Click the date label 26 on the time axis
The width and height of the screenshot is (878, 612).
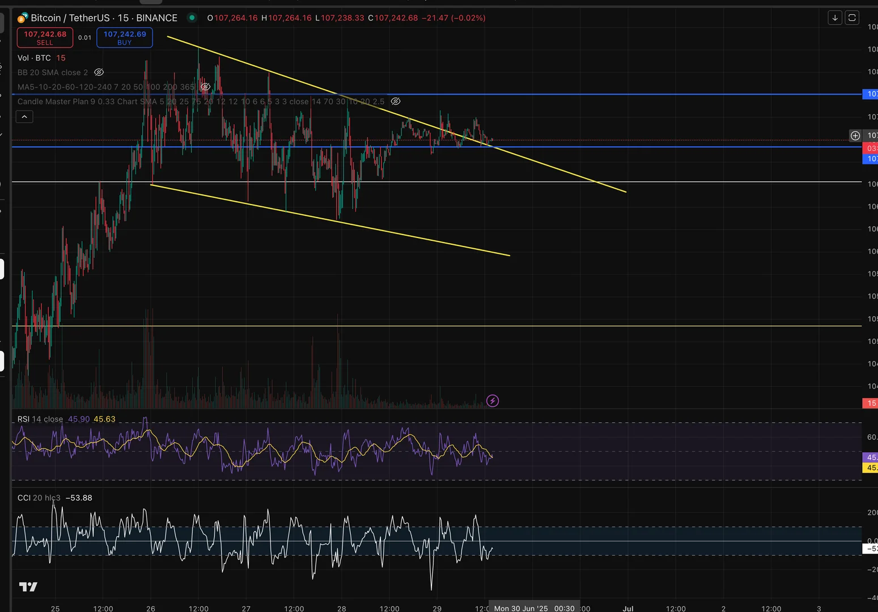(x=151, y=609)
